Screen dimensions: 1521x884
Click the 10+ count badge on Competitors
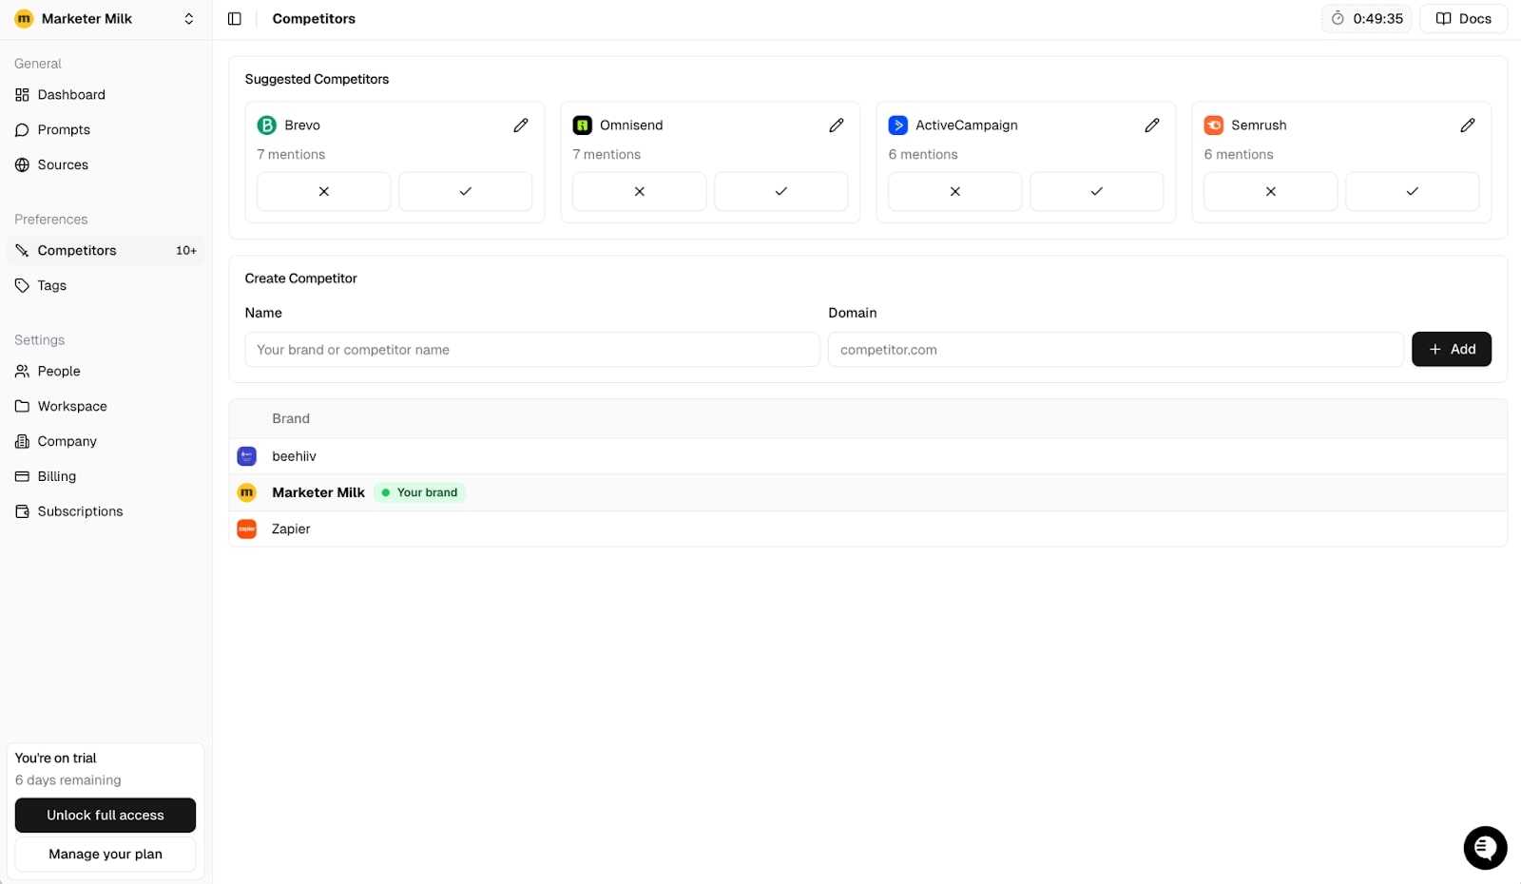tap(186, 251)
